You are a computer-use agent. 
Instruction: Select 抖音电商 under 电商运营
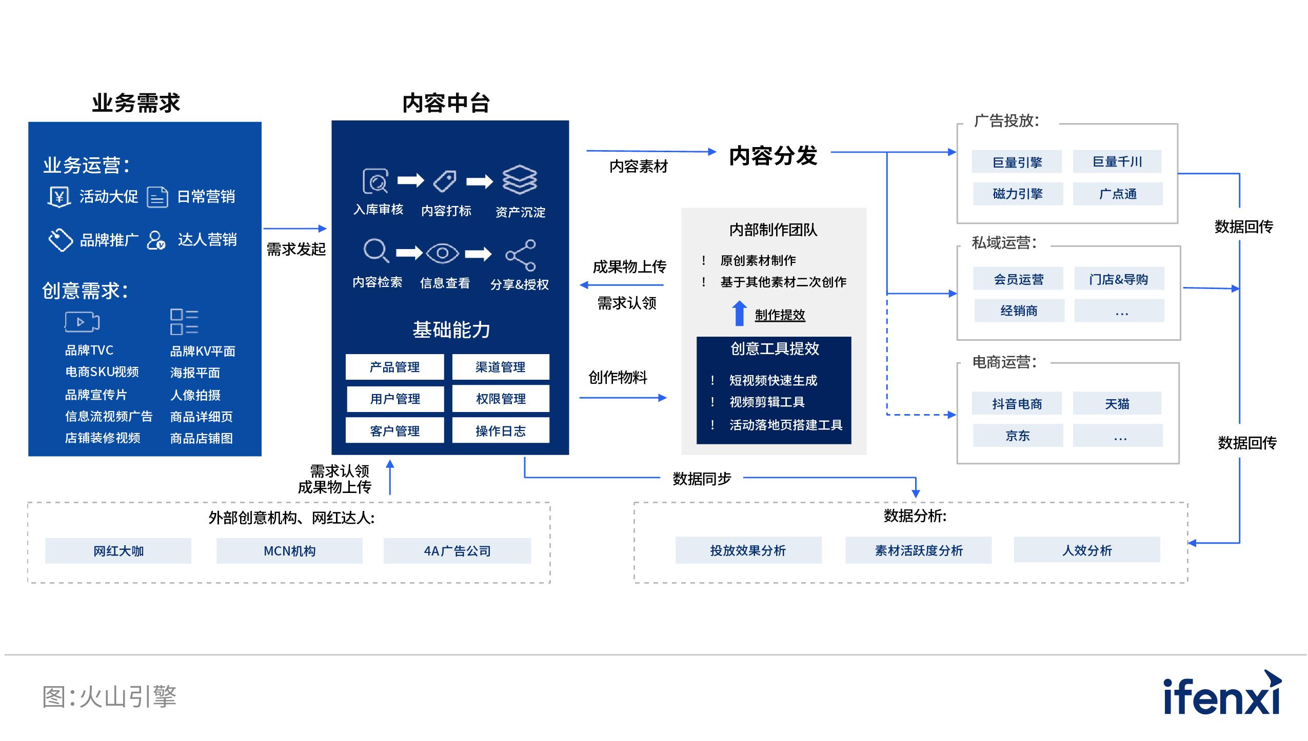pyautogui.click(x=1017, y=404)
